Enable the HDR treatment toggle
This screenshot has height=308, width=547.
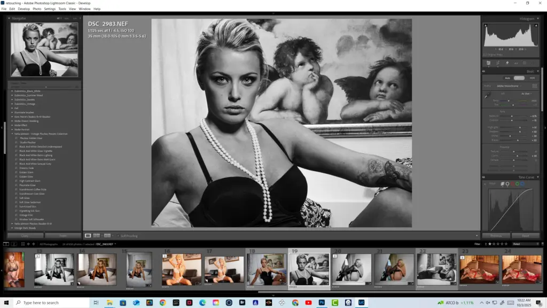533,78
